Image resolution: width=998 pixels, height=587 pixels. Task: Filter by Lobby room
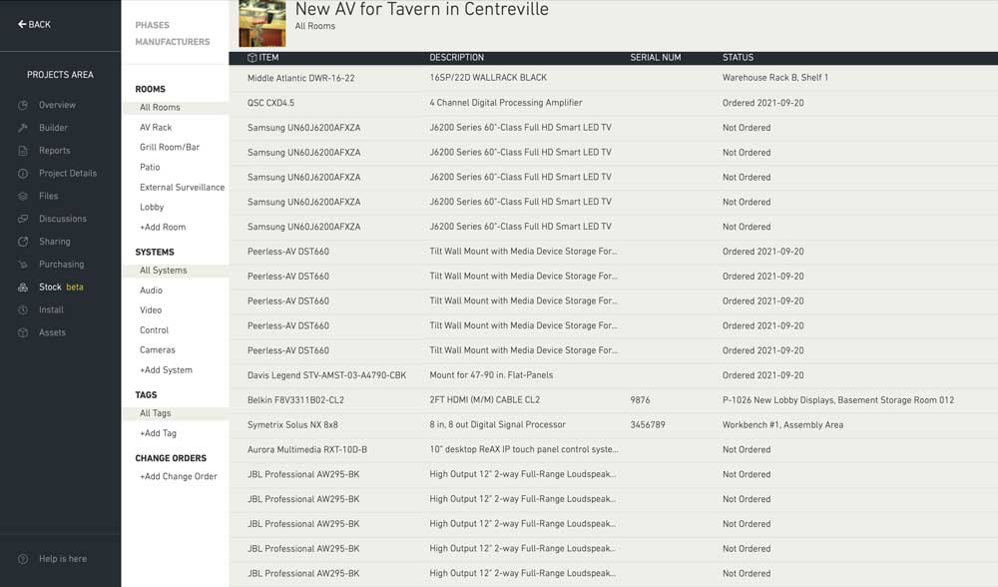(152, 207)
